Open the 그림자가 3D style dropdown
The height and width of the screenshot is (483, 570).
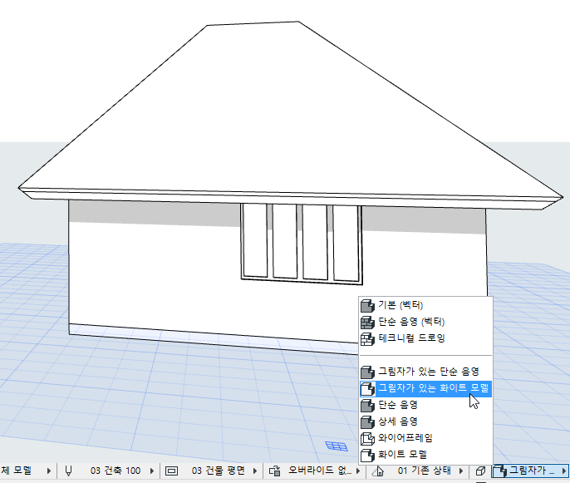(530, 471)
